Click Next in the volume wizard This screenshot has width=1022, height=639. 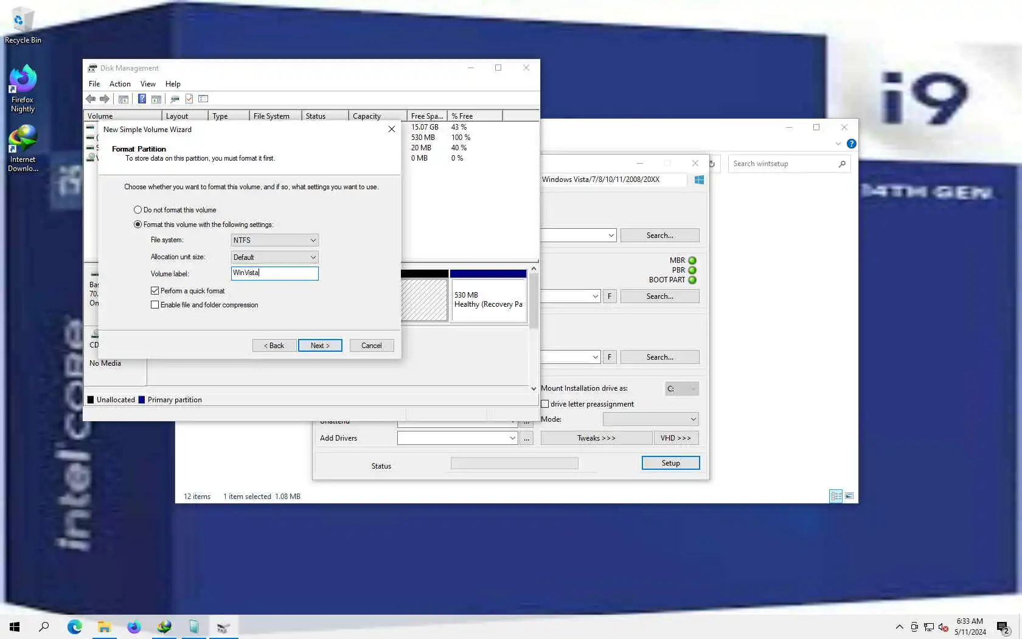[x=320, y=346]
